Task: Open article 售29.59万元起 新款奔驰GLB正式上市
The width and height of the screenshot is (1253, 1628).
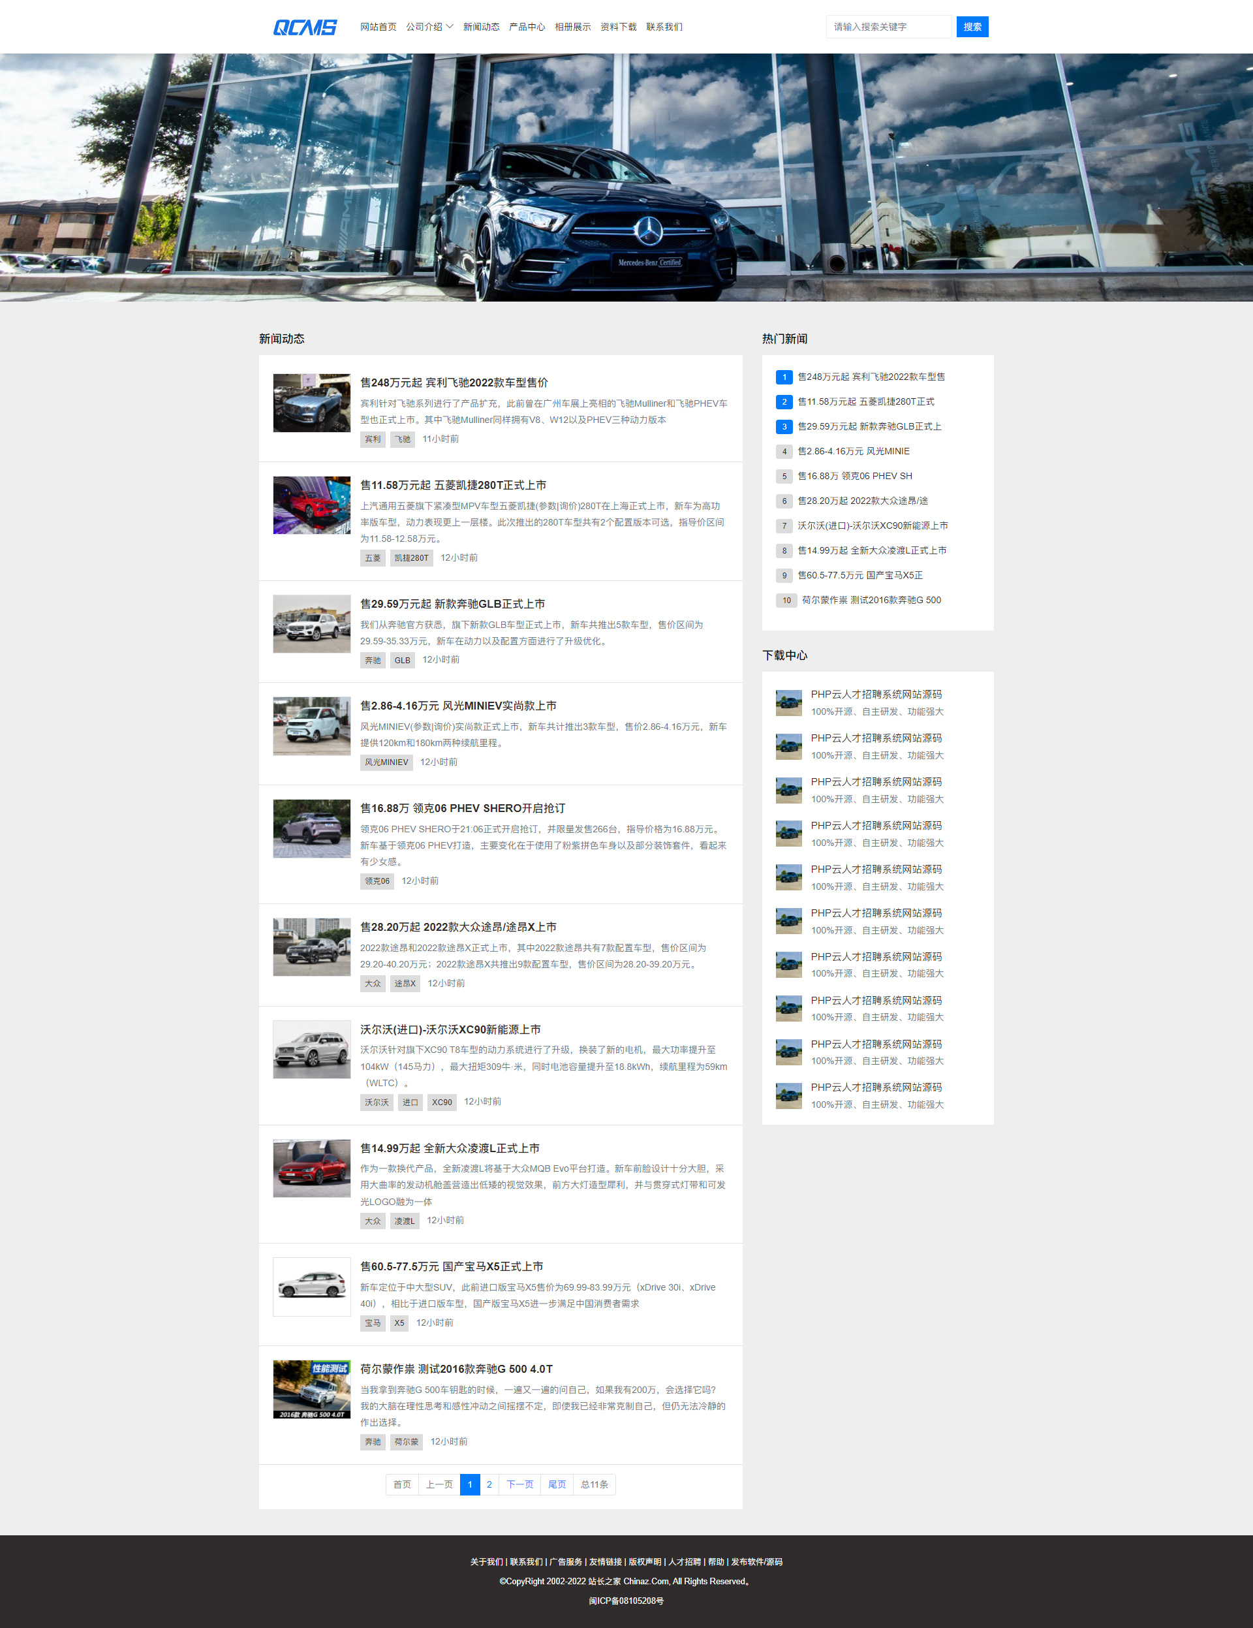Action: (x=452, y=604)
